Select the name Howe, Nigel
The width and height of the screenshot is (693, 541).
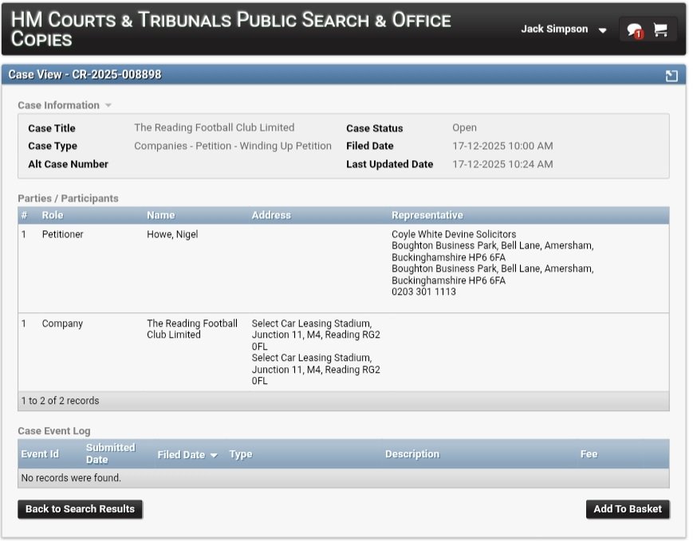click(172, 234)
